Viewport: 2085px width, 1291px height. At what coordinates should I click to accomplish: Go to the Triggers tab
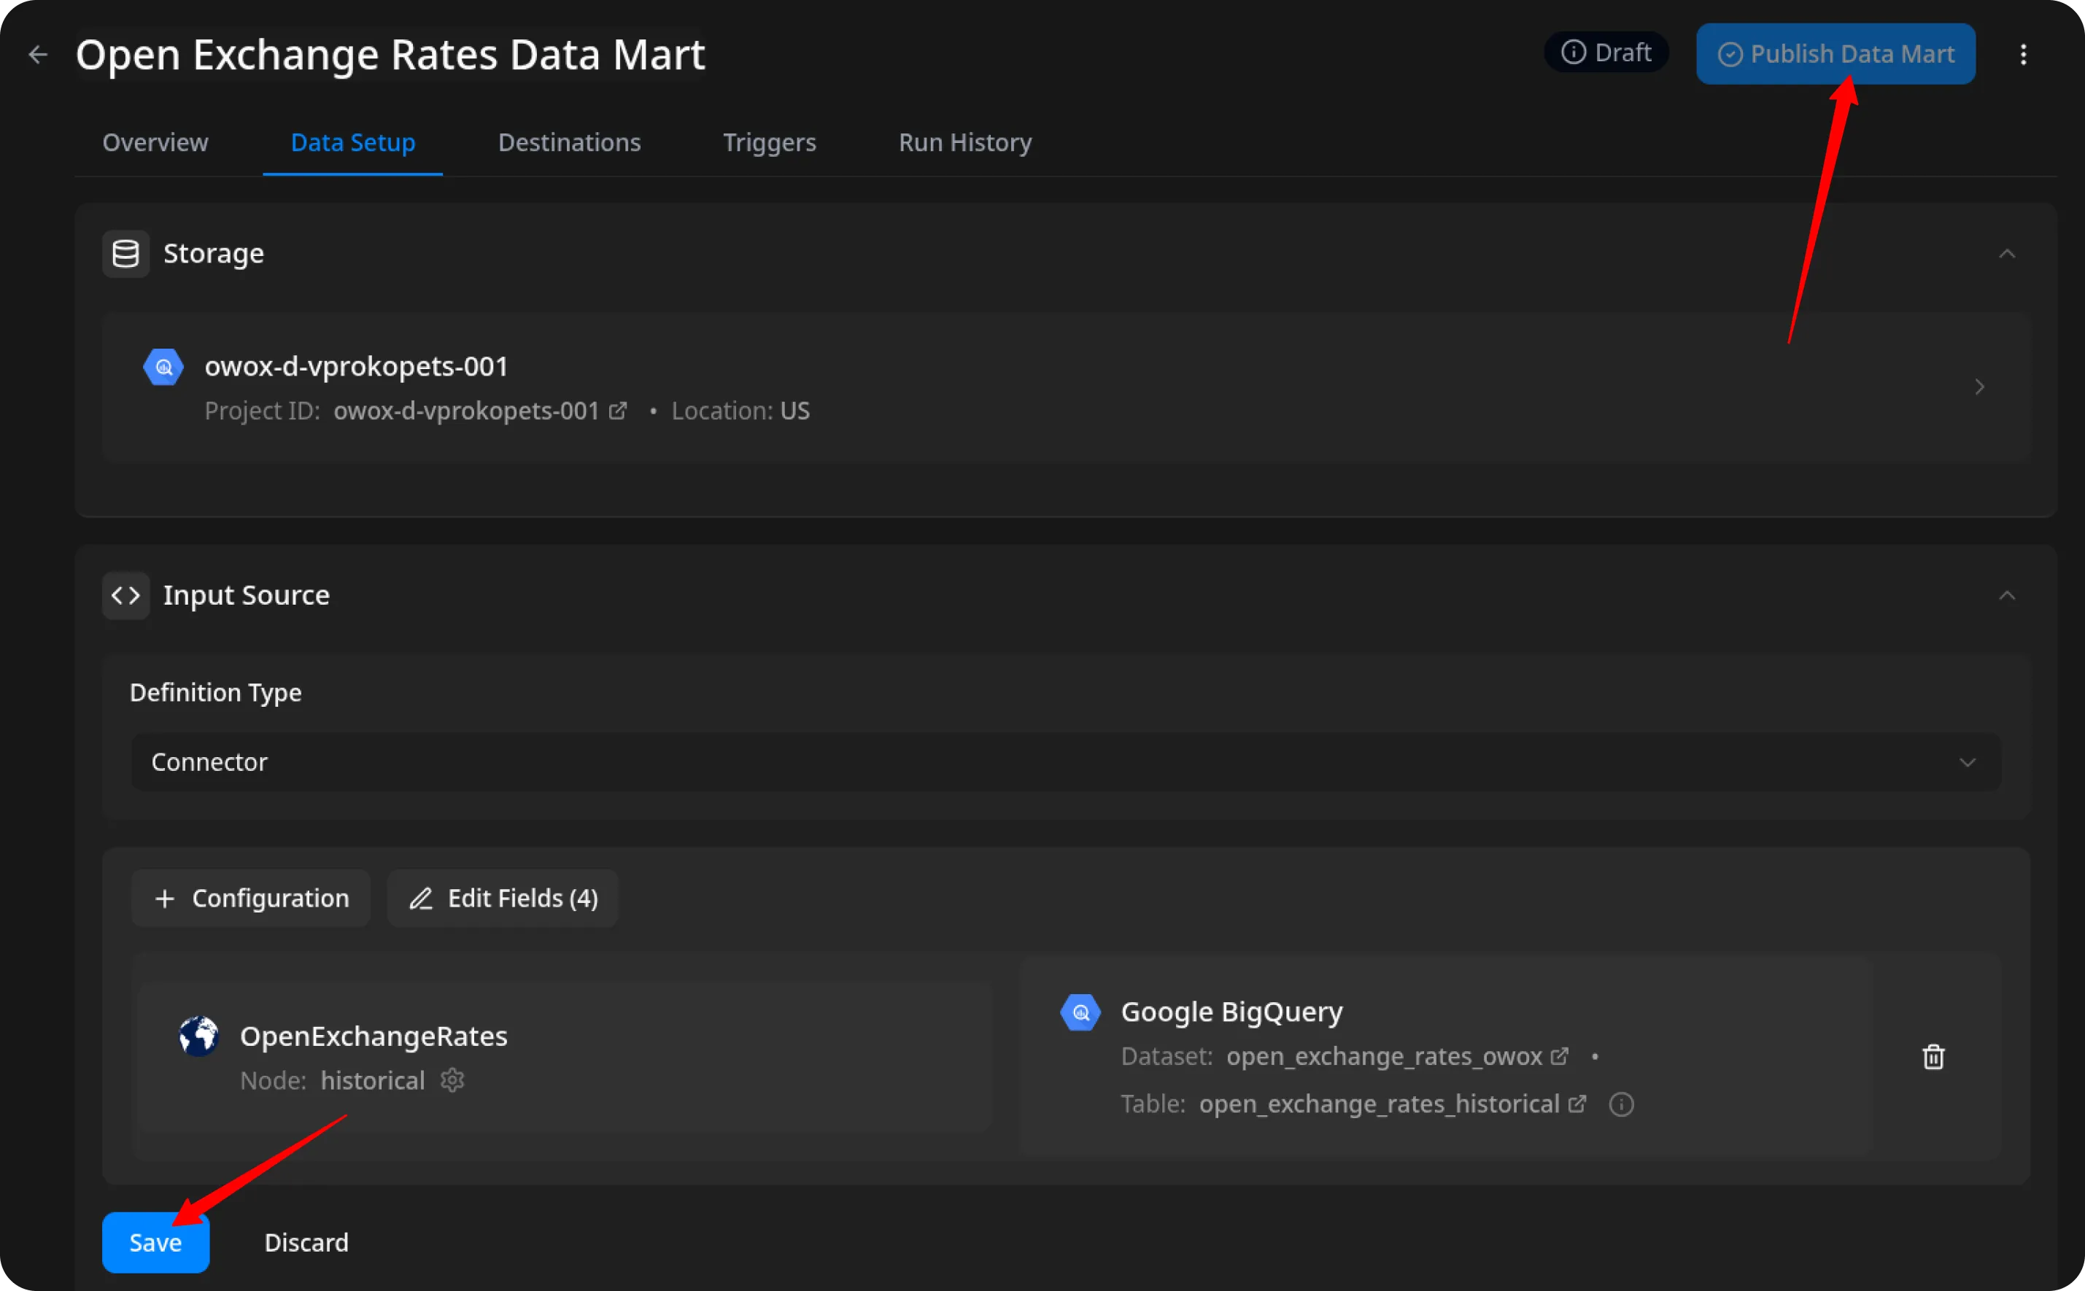(768, 142)
